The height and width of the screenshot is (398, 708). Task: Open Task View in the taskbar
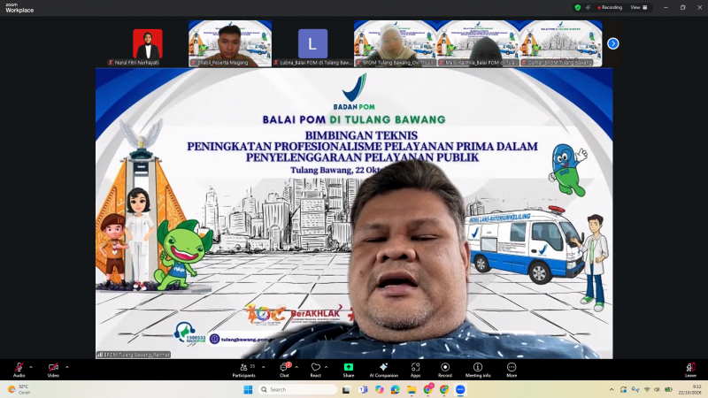click(346, 389)
